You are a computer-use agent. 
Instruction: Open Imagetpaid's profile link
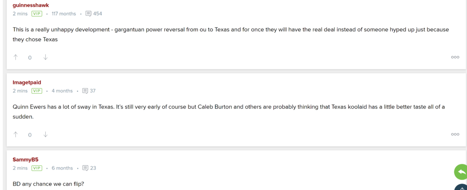27,82
